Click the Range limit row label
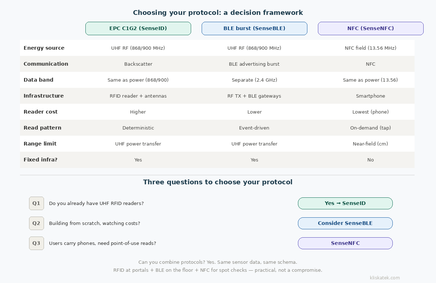 click(40, 144)
